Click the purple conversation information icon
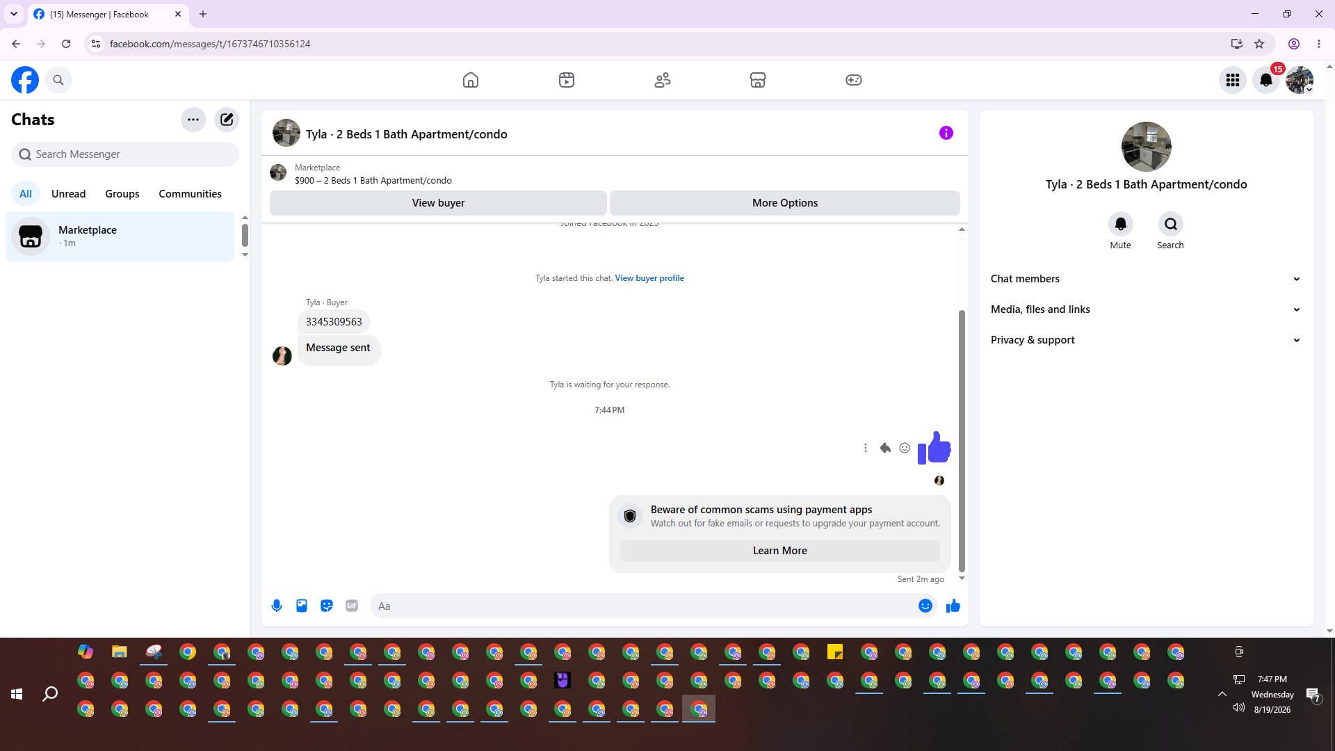Viewport: 1335px width, 751px height. point(946,133)
